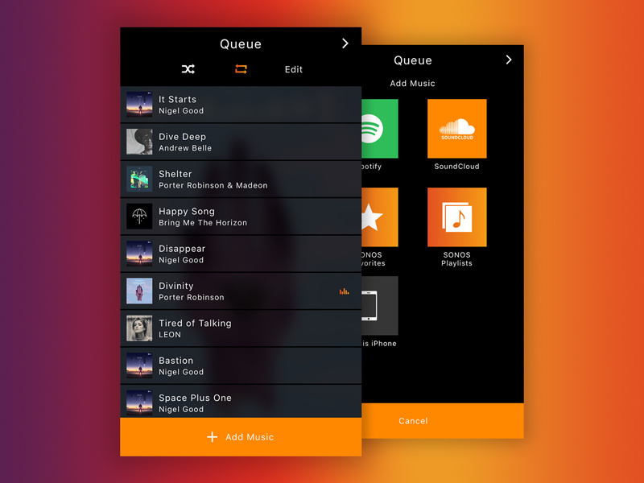Image resolution: width=644 pixels, height=483 pixels.
Task: Open SONOS Playlists
Action: click(456, 217)
